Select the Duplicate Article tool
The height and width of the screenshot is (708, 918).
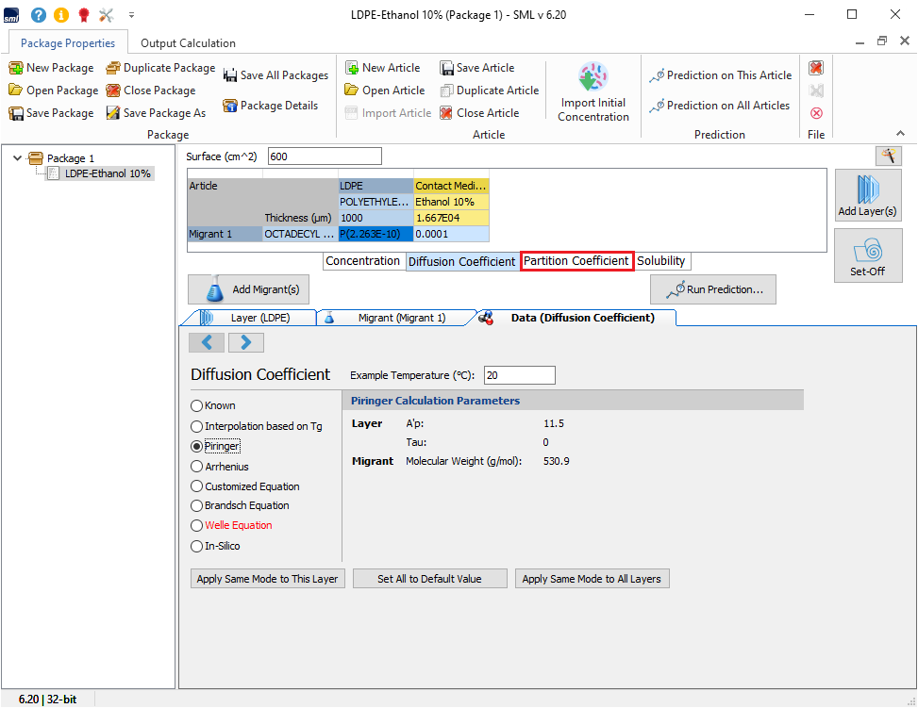[x=490, y=90]
